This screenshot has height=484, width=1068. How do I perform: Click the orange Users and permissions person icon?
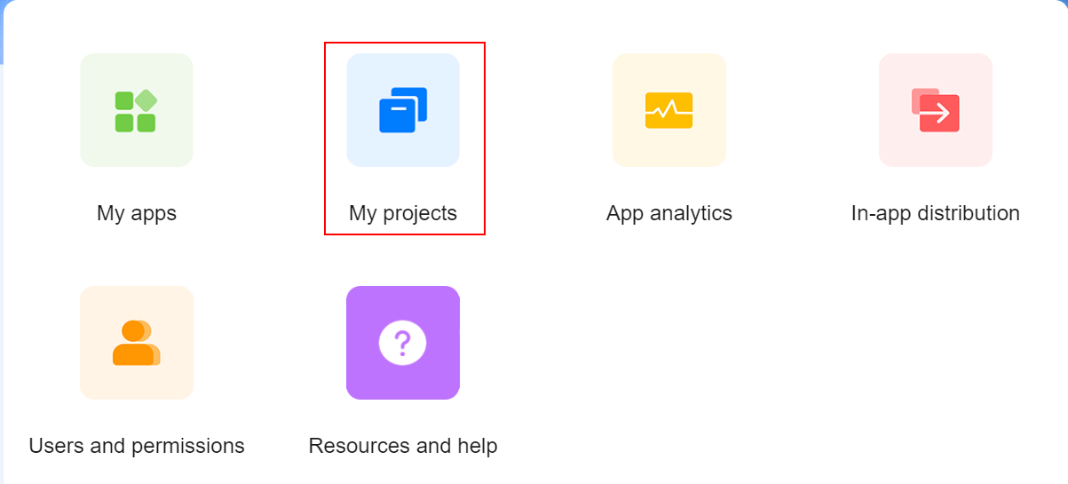pos(136,343)
